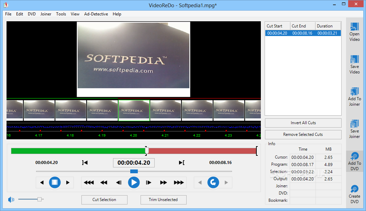The width and height of the screenshot is (366, 211).
Task: Click the greyed right arrow beside circular button
Action: tap(226, 183)
